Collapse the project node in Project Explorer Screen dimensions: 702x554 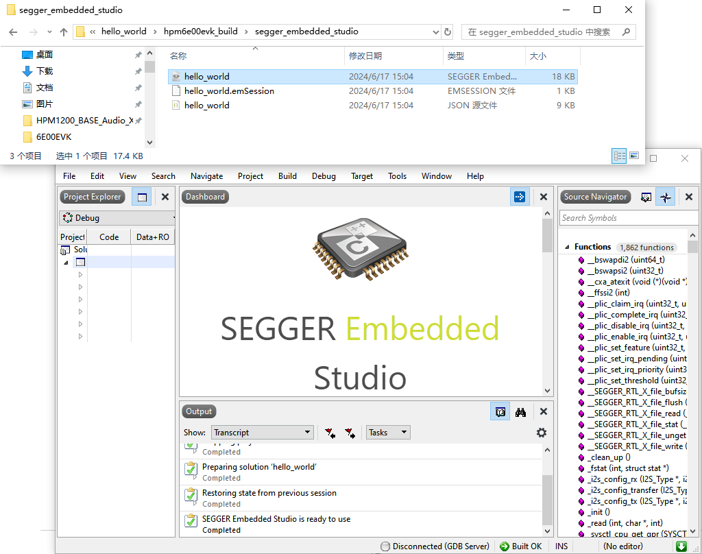tap(66, 263)
